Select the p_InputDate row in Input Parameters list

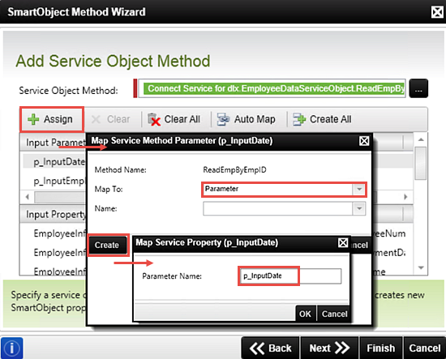click(x=54, y=161)
